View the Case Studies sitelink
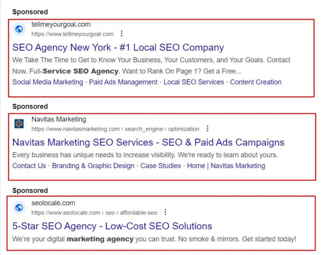Screen dimensions: 323x255 tap(161, 166)
